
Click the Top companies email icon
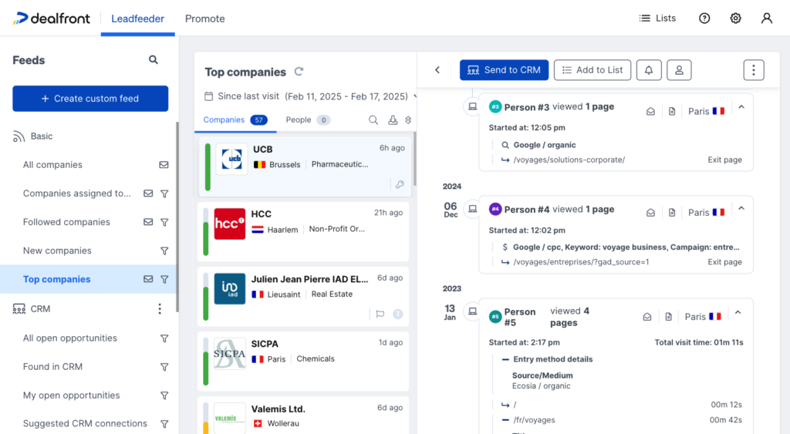[x=148, y=279]
